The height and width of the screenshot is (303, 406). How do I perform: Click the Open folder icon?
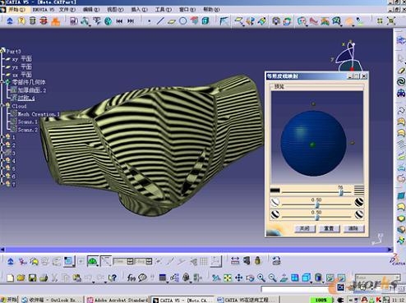tap(21, 278)
